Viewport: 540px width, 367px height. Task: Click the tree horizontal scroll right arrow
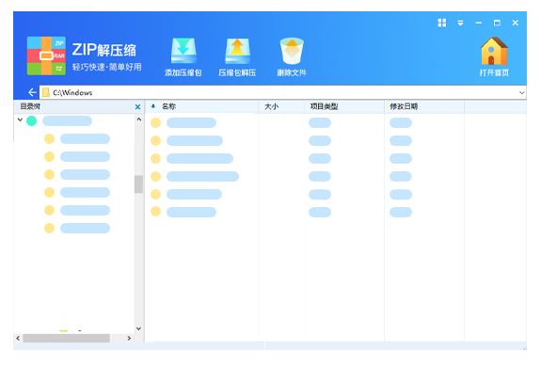[x=129, y=338]
